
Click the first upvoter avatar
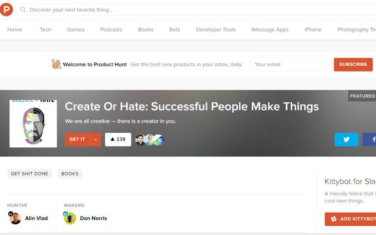point(140,140)
